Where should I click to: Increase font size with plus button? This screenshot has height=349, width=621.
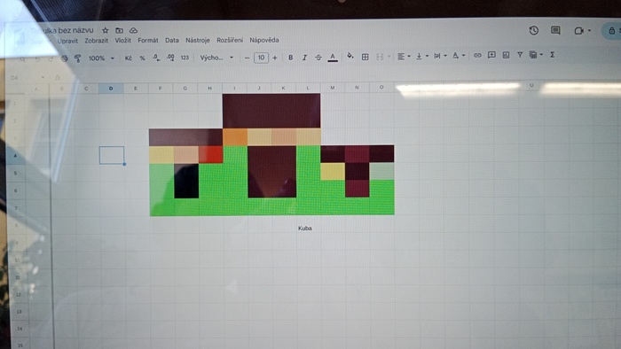coord(275,58)
